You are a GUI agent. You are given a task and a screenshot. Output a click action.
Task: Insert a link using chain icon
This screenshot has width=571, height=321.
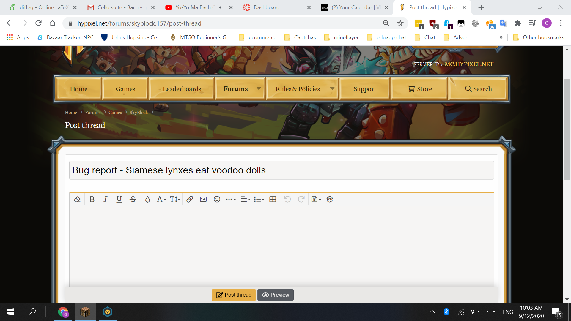coord(190,199)
